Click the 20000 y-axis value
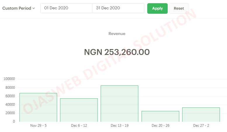Screen dimensions: 227x132 pos(10,113)
